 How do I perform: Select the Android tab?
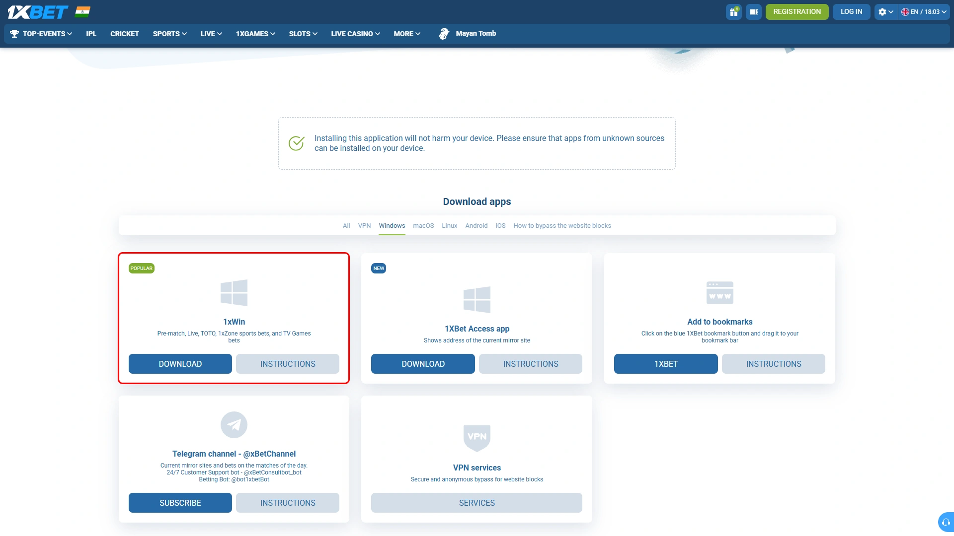coord(477,226)
